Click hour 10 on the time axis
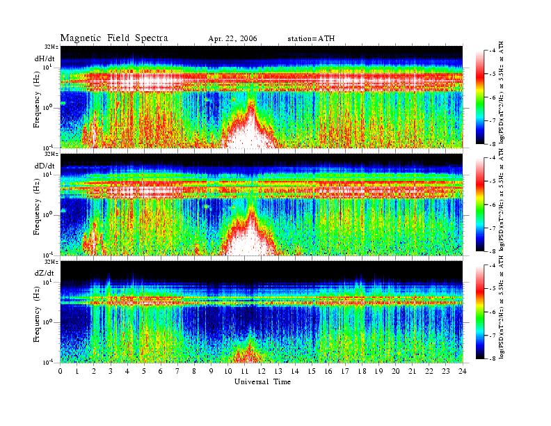 pyautogui.click(x=228, y=372)
